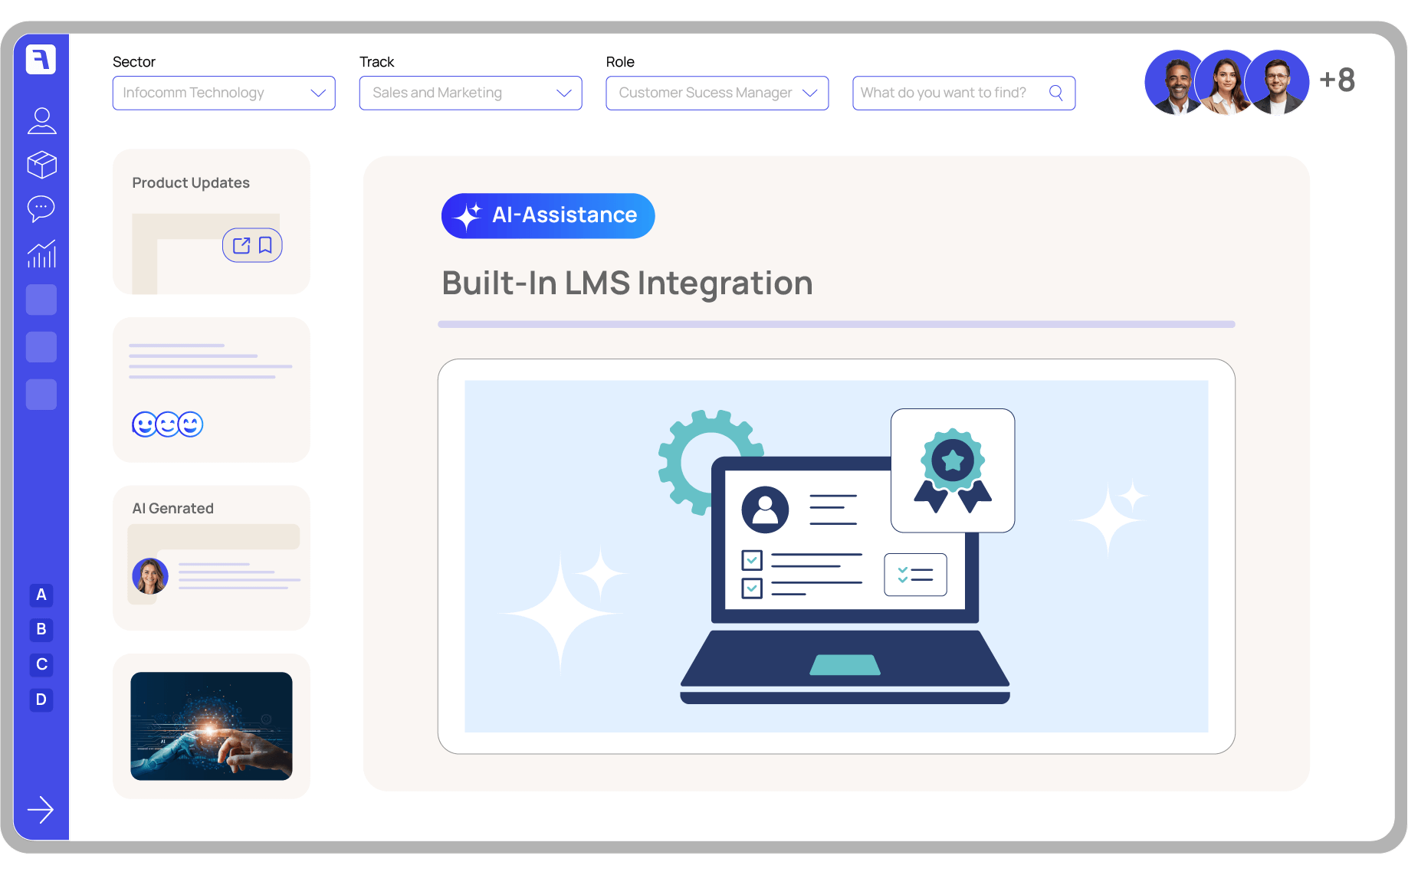Click the search magnifier icon
The width and height of the screenshot is (1408, 875).
click(1055, 93)
